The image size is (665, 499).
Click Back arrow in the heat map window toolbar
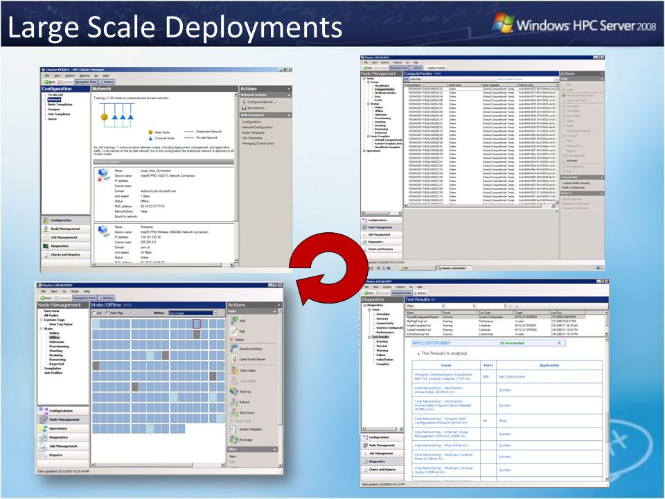click(43, 298)
